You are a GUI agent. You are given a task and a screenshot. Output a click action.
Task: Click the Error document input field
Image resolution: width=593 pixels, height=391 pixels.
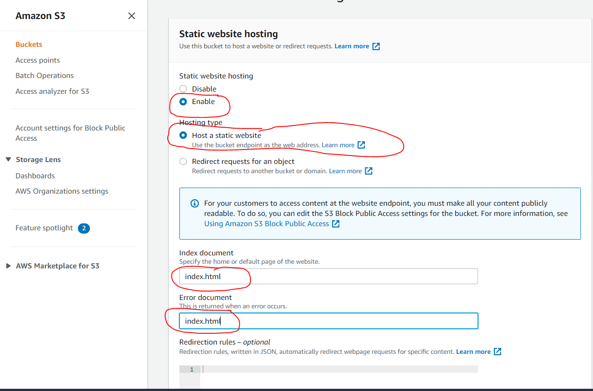tap(328, 321)
